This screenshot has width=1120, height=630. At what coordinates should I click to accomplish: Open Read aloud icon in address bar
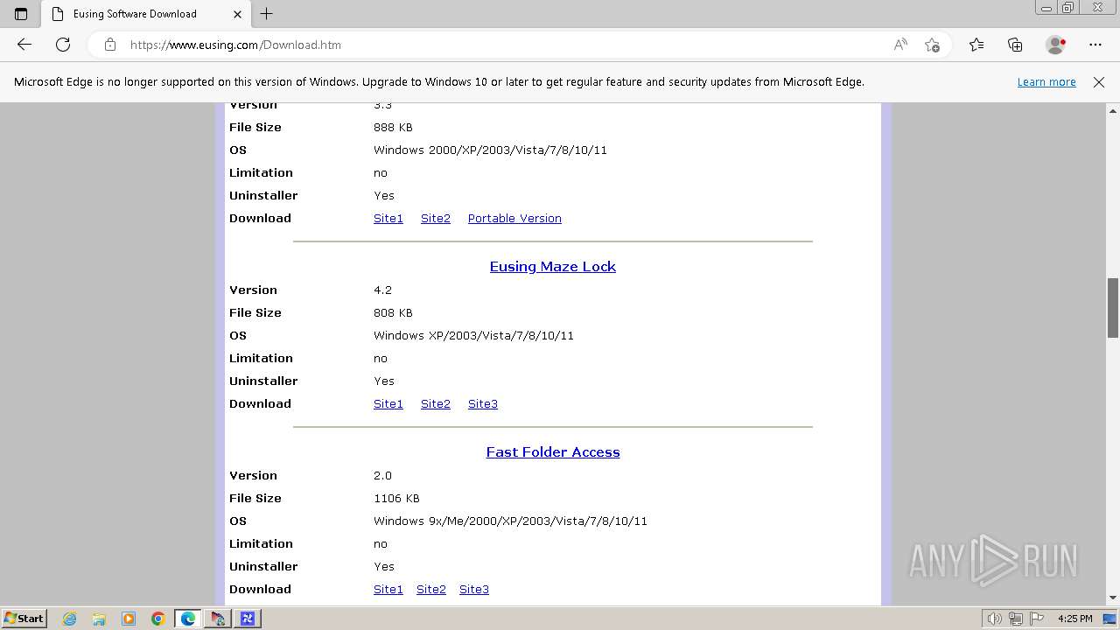click(x=900, y=45)
